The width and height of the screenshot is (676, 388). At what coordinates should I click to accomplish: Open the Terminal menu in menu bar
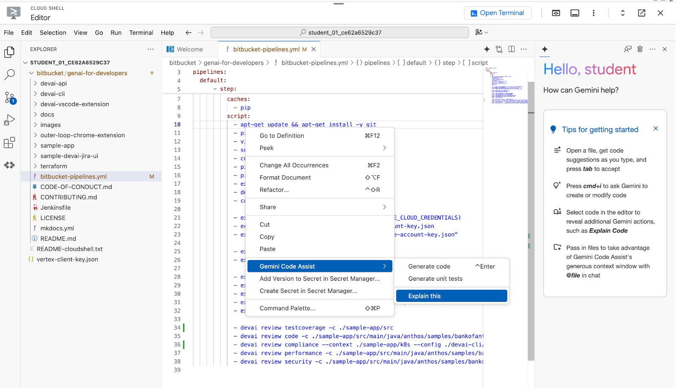pyautogui.click(x=141, y=33)
